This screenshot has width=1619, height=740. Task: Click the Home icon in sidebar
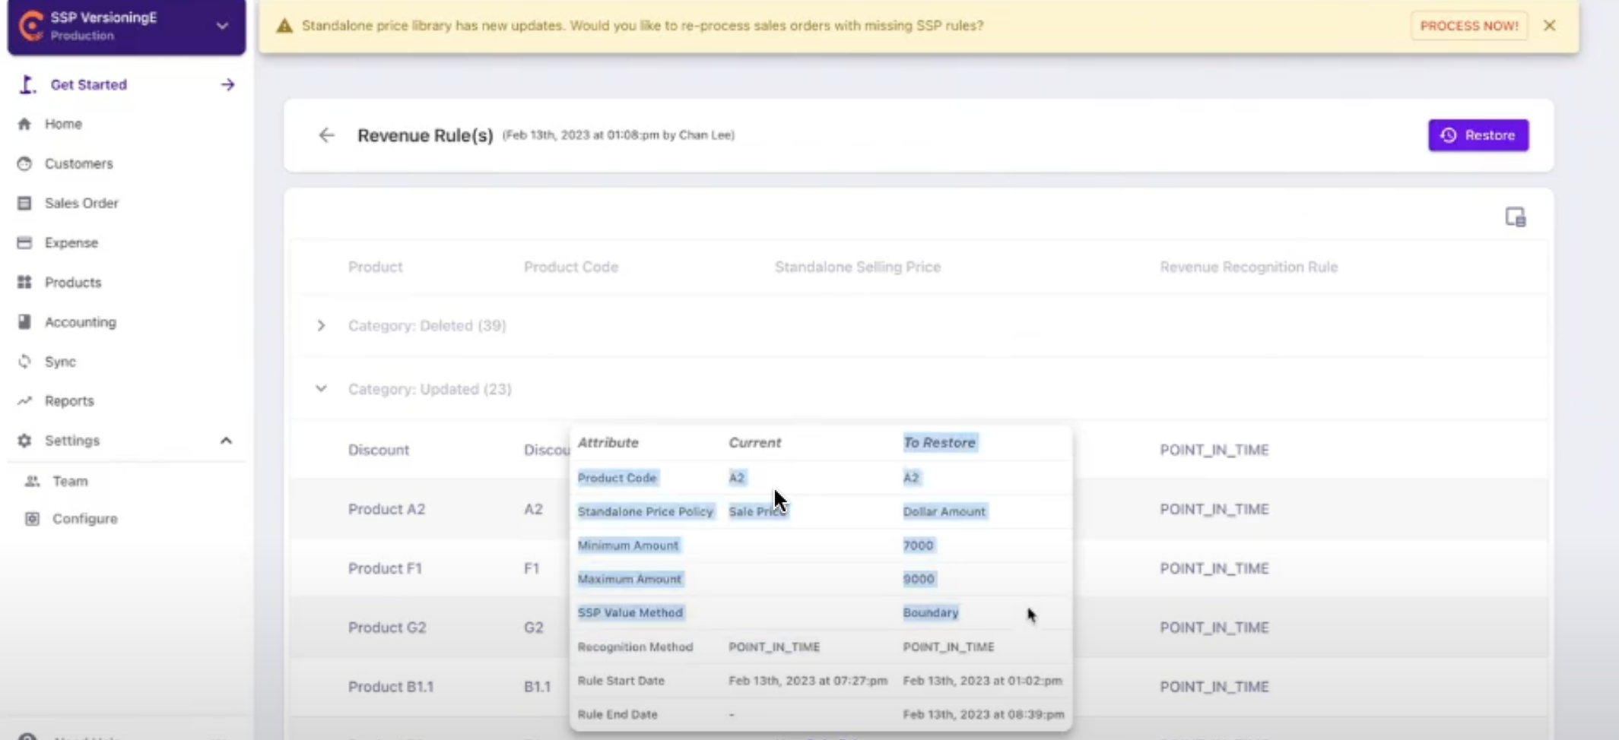tap(24, 124)
